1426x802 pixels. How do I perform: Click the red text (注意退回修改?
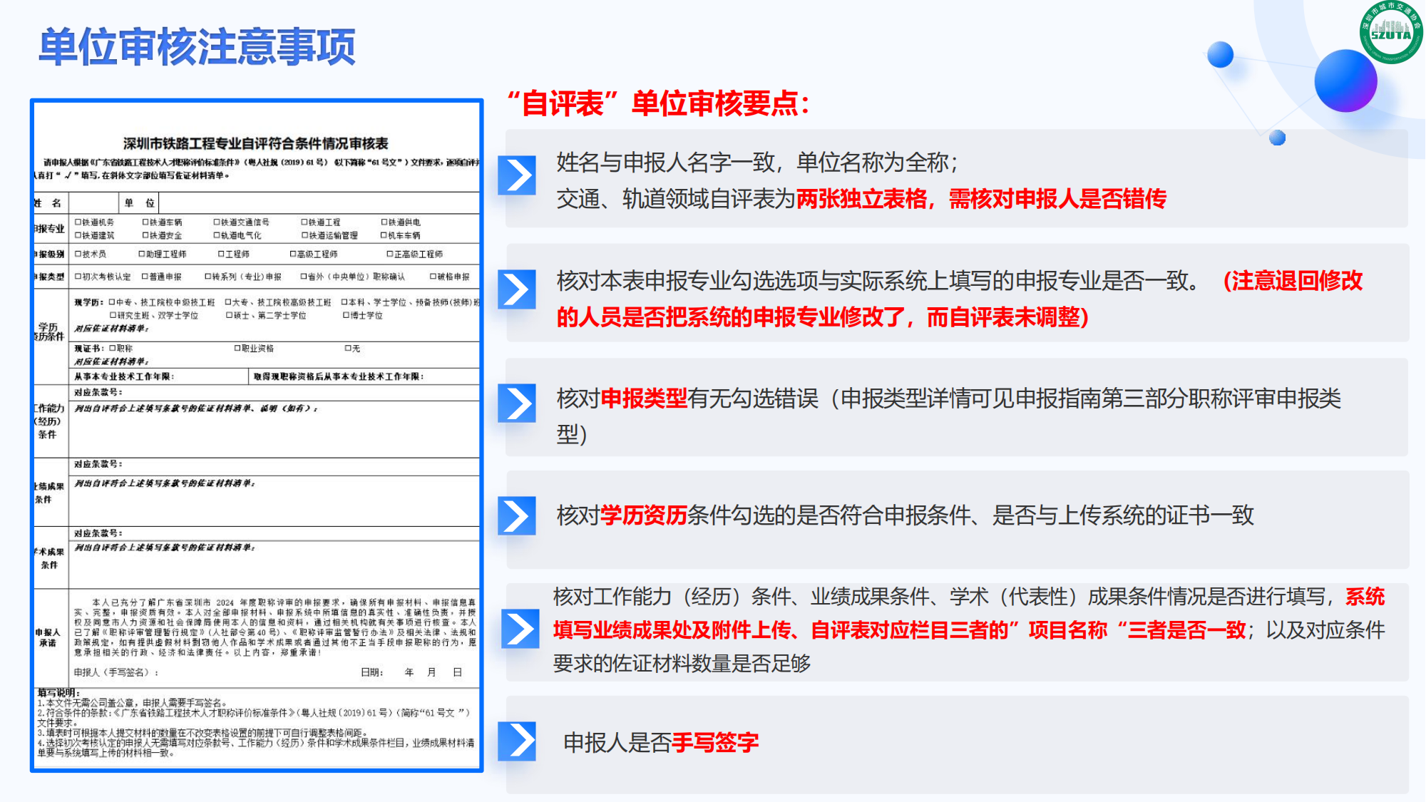tap(1293, 281)
